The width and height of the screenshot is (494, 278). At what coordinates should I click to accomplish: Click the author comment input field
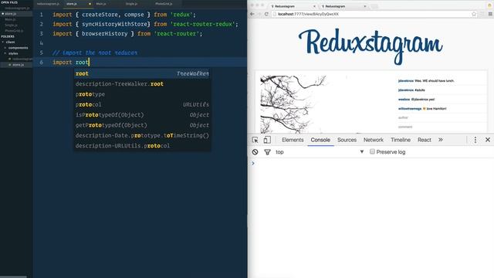tap(441, 117)
